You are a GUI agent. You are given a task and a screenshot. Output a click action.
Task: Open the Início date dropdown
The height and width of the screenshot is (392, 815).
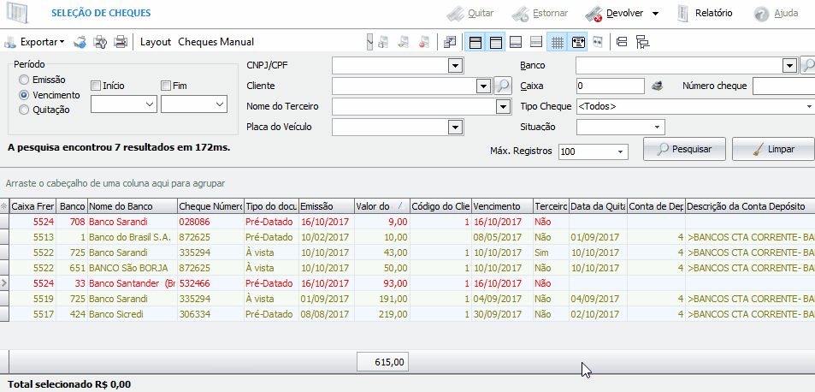pos(150,104)
